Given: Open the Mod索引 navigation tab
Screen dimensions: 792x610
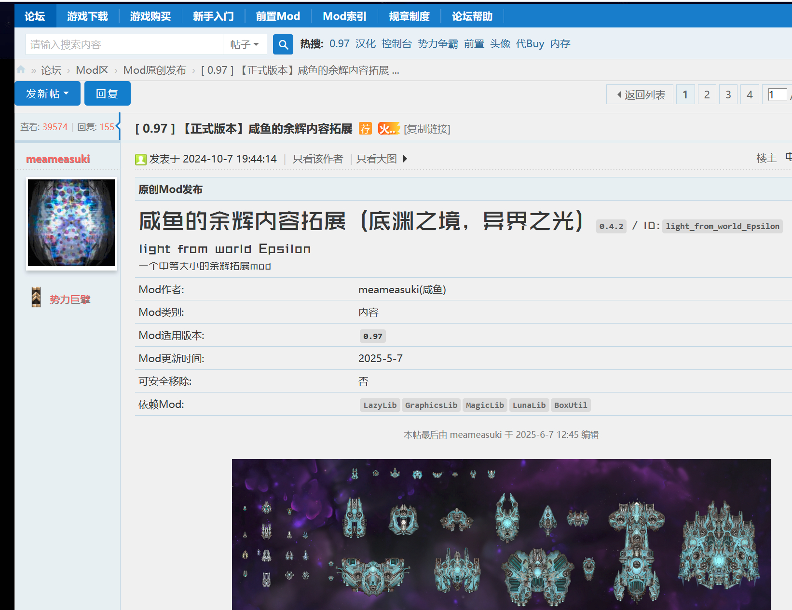Looking at the screenshot, I should pos(344,16).
